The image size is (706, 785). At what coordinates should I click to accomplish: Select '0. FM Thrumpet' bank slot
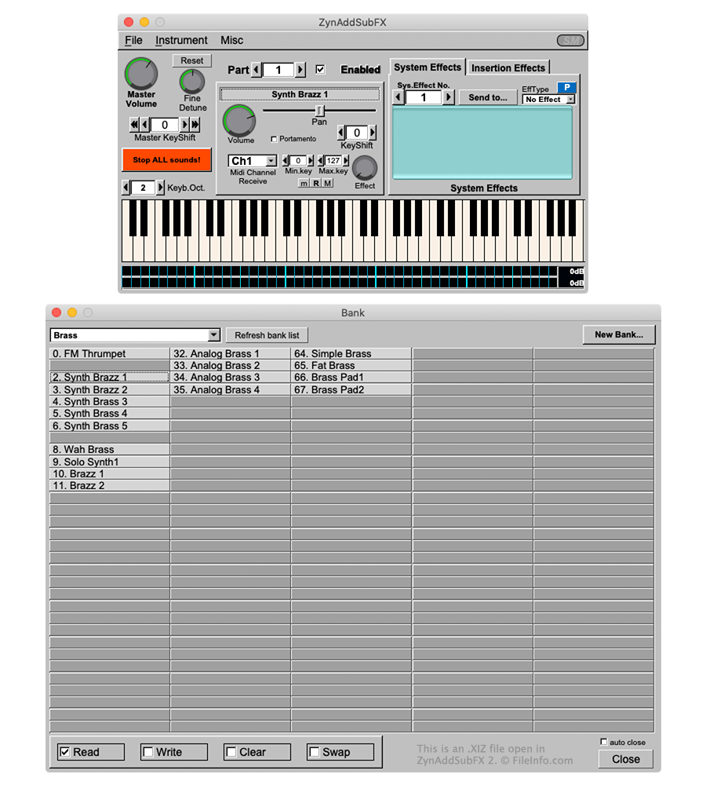[109, 353]
